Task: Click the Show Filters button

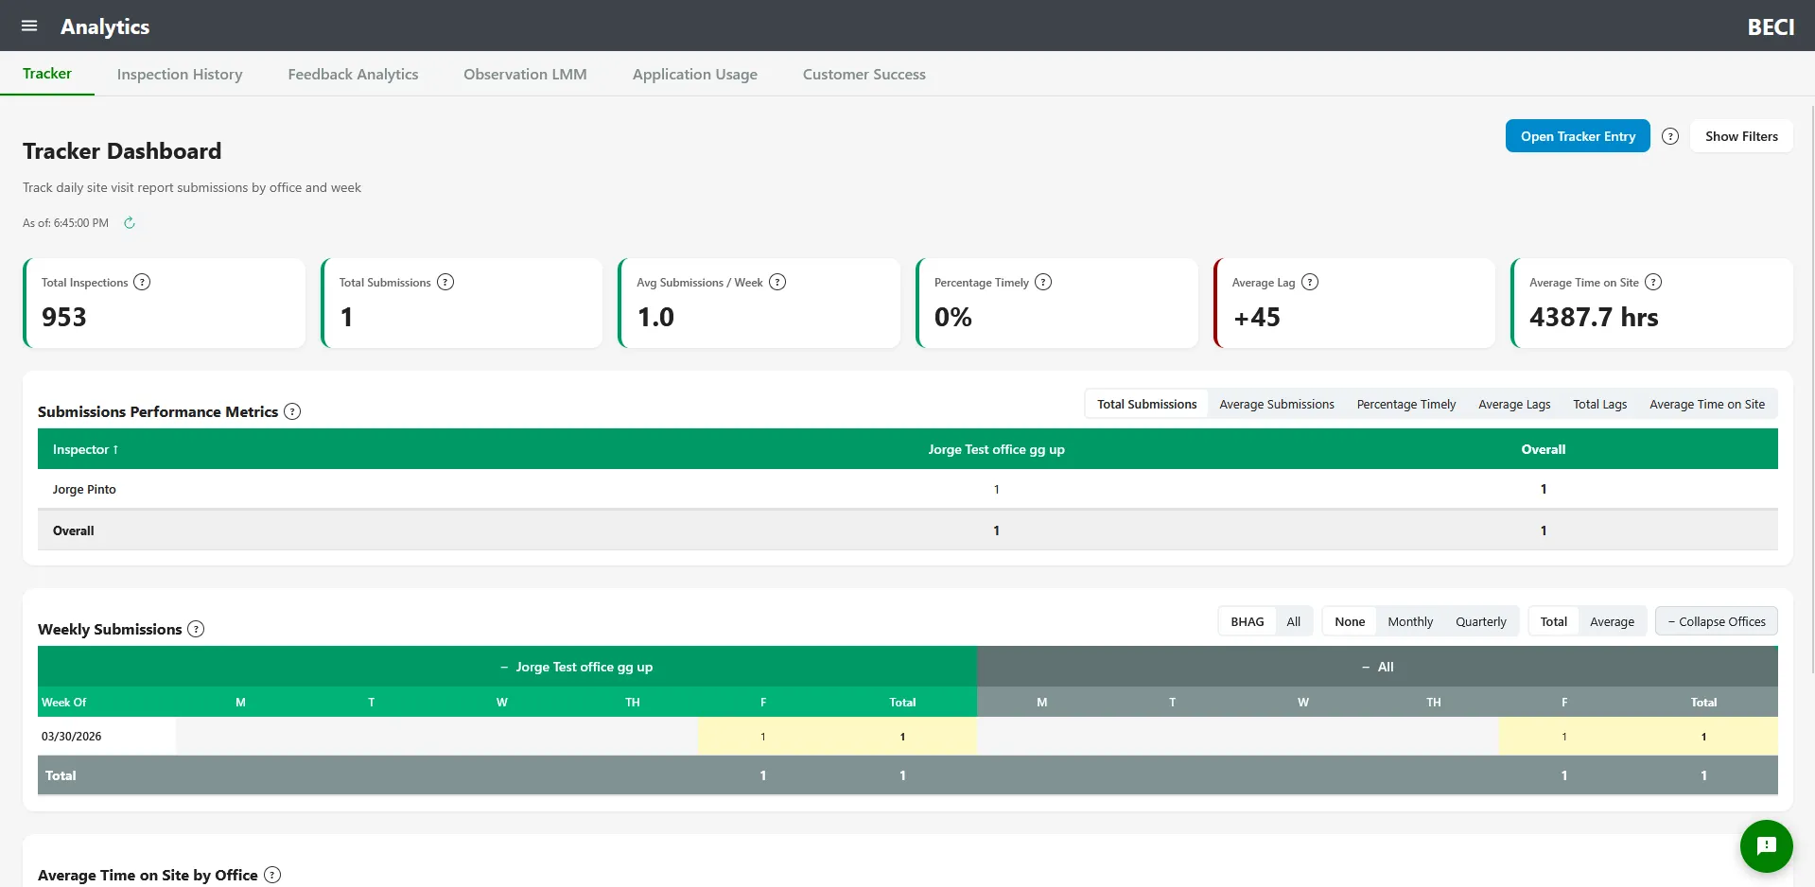Action: pyautogui.click(x=1741, y=136)
